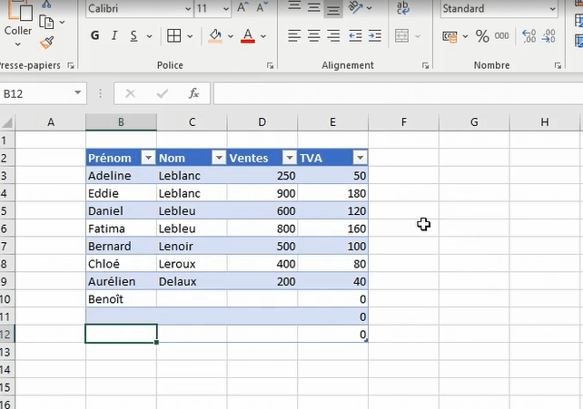Click the Name Box showing B12
Screen dimensions: 583x409
point(35,93)
